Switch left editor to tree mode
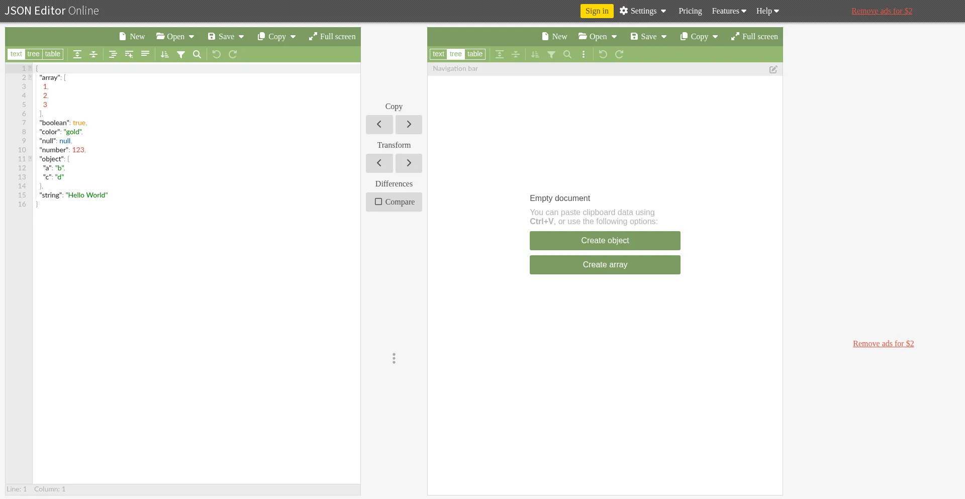Image resolution: width=965 pixels, height=499 pixels. click(33, 54)
